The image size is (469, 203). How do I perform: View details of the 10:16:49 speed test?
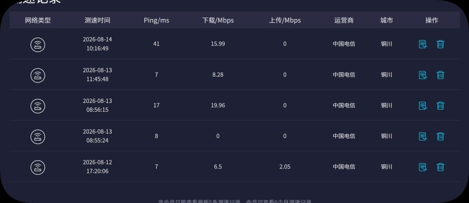point(423,44)
